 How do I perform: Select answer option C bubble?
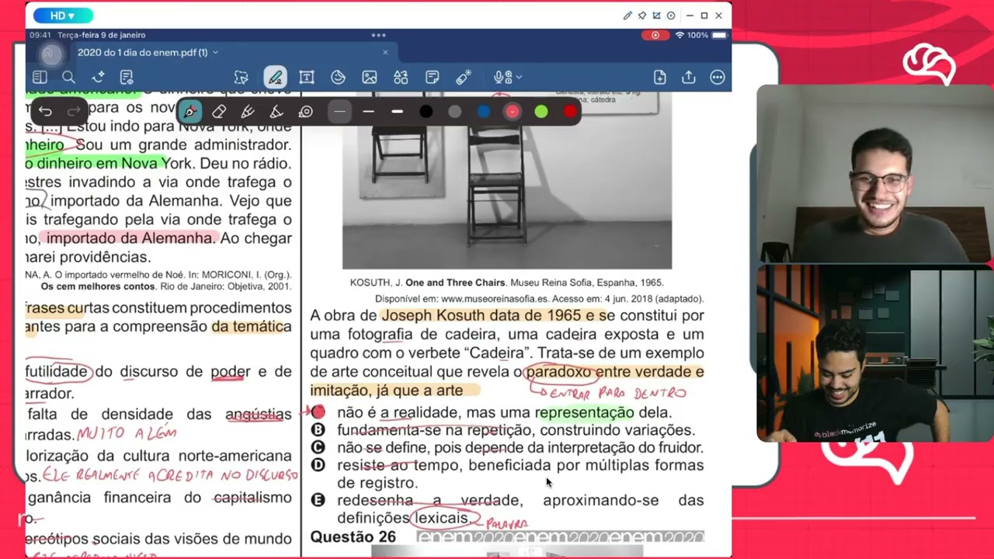318,447
